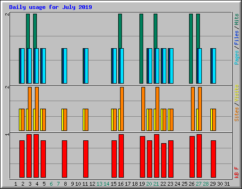Screen dimensions: 242x189
Task: Click the cyan Pages bar for day 23
Action: click(172, 66)
